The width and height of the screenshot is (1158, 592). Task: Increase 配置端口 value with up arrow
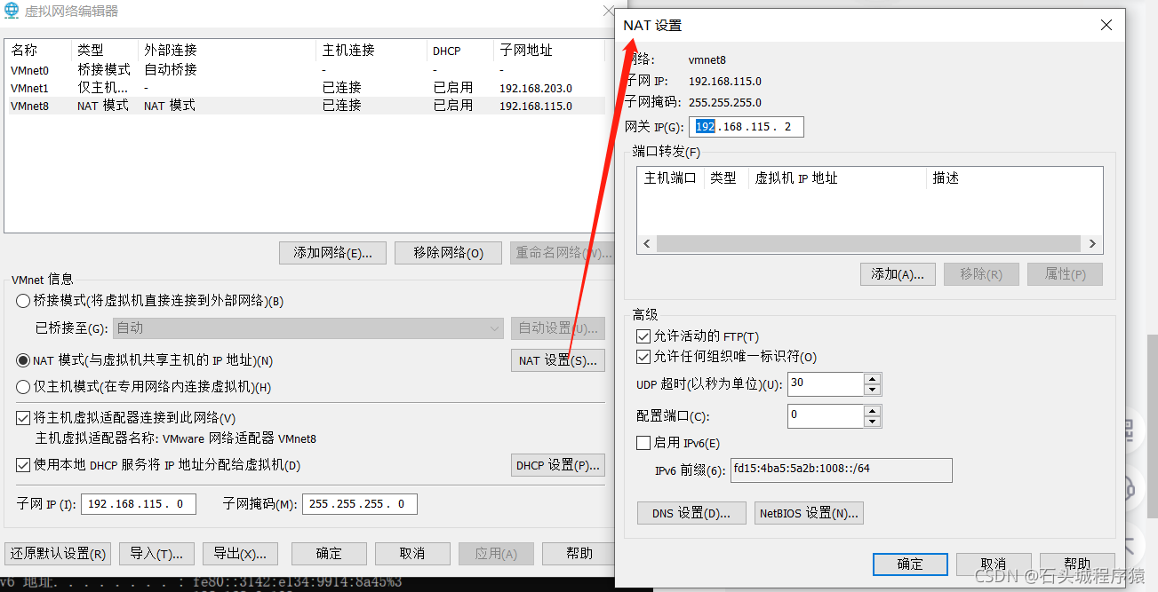(x=872, y=411)
